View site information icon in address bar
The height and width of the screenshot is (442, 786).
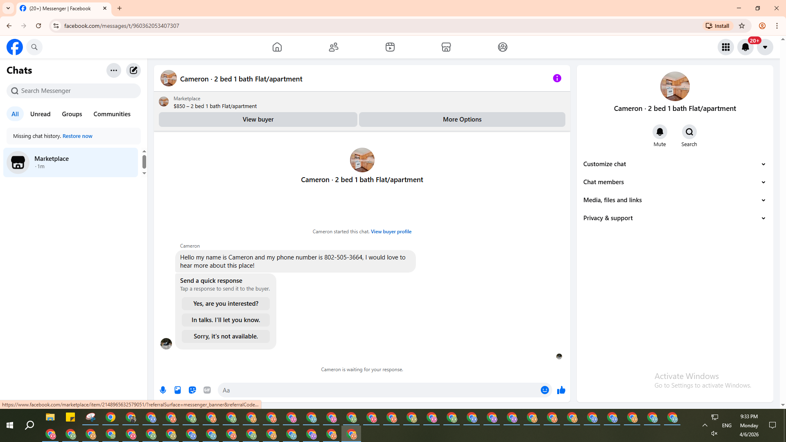click(56, 26)
